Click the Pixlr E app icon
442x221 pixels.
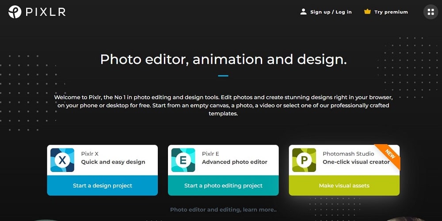[183, 160]
